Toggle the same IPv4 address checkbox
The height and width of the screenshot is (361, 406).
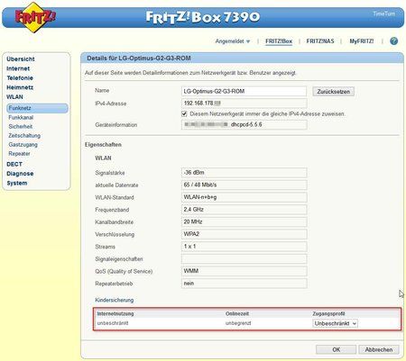[184, 113]
